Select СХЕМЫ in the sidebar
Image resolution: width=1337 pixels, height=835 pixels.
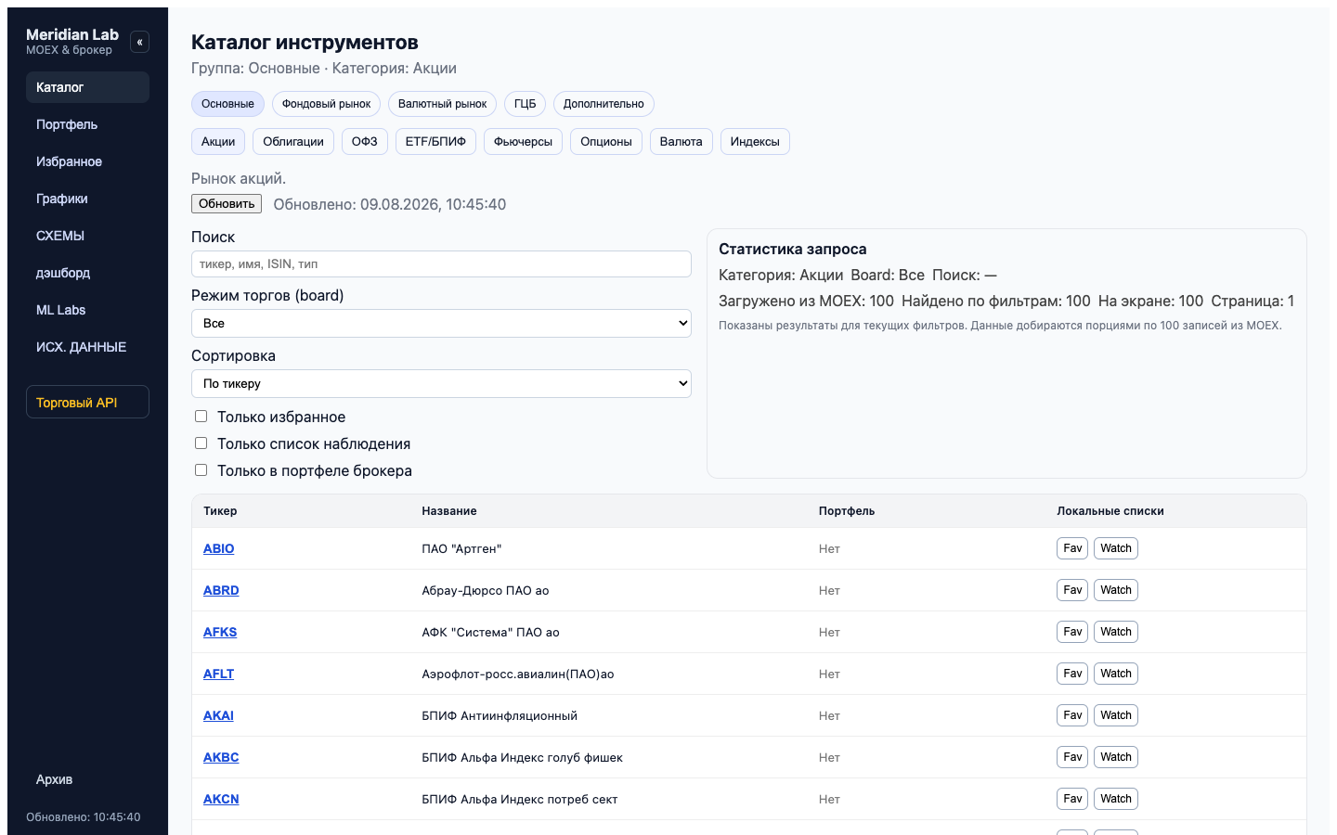87,236
